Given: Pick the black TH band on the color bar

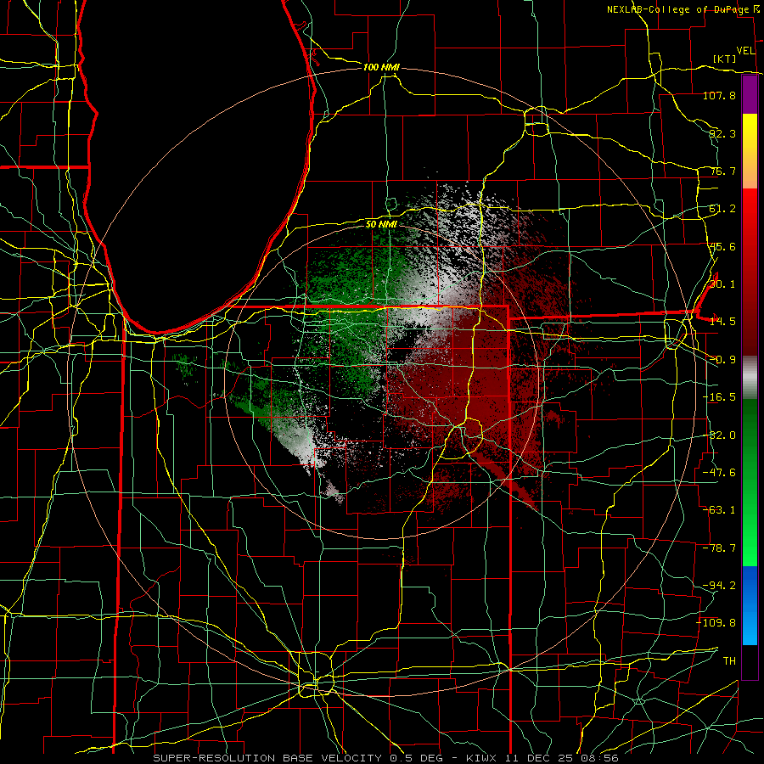Looking at the screenshot, I should (x=750, y=661).
